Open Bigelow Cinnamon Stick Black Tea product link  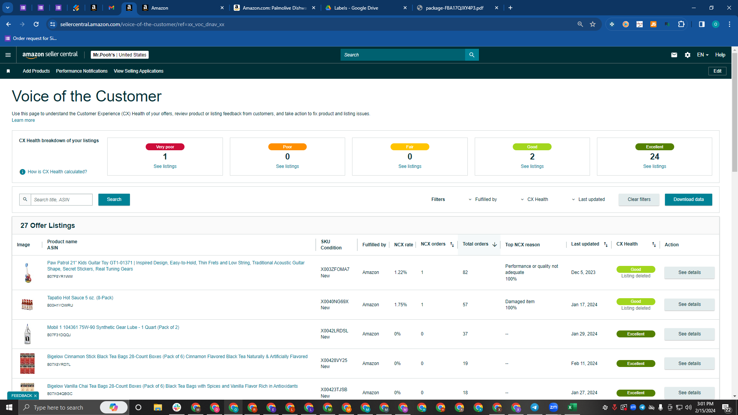[177, 357]
